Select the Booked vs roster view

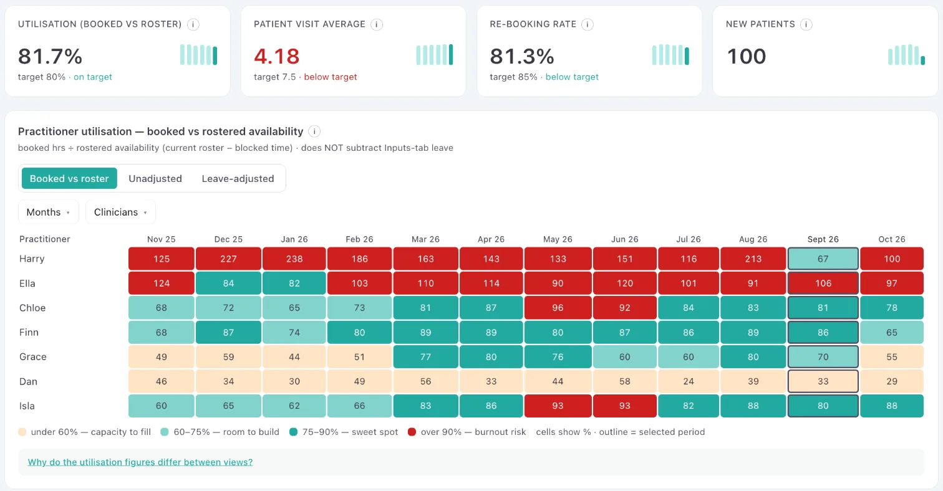click(69, 178)
